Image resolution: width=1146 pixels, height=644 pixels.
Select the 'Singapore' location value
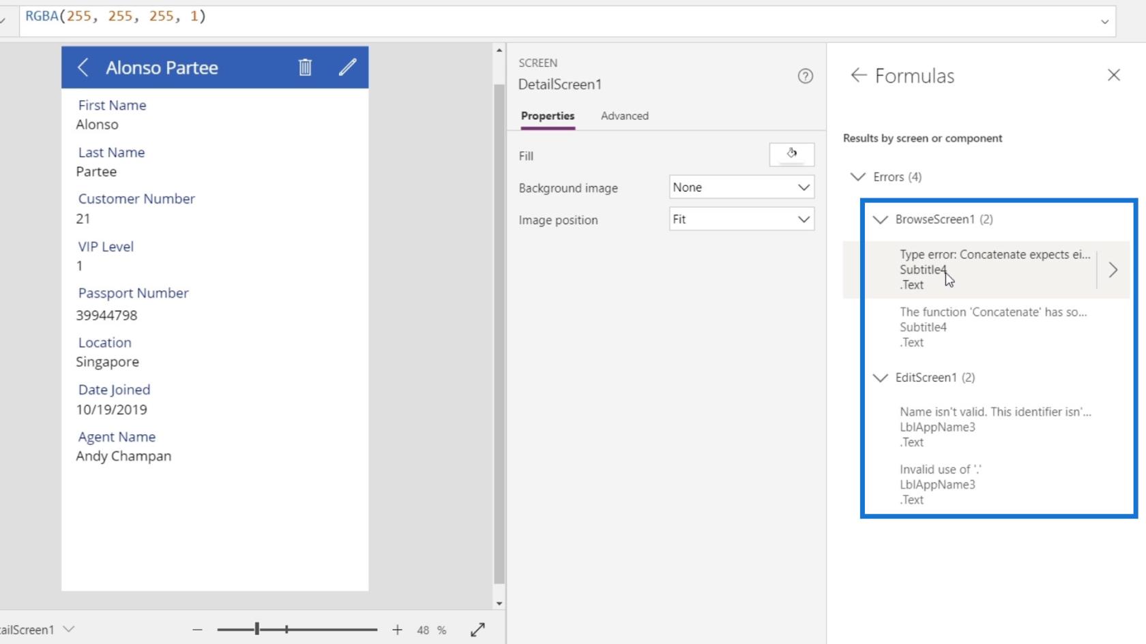[107, 362]
